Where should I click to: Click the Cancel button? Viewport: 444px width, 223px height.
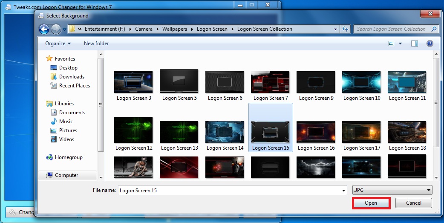coord(414,203)
